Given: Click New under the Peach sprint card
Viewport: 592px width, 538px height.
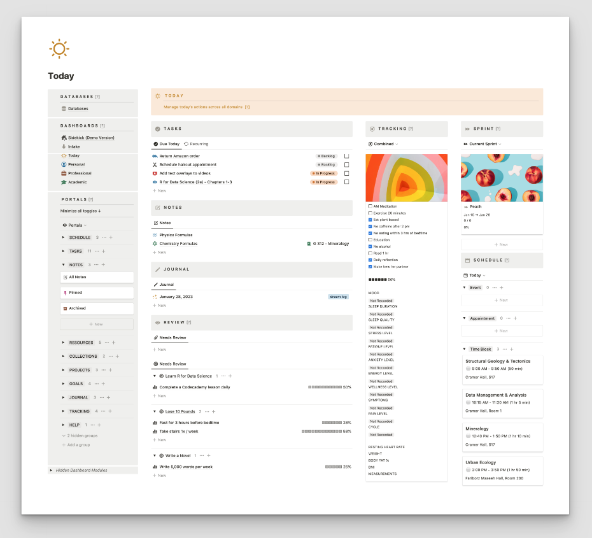Looking at the screenshot, I should (x=502, y=244).
